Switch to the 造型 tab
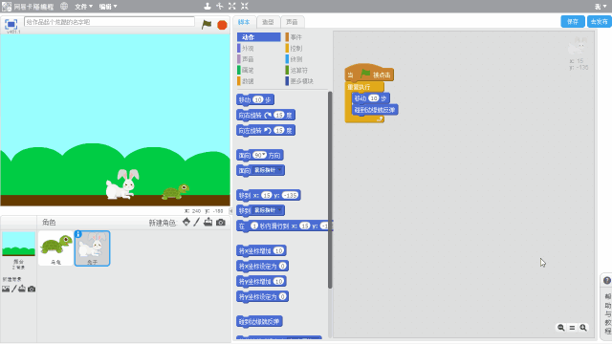612x344 pixels. [x=268, y=22]
